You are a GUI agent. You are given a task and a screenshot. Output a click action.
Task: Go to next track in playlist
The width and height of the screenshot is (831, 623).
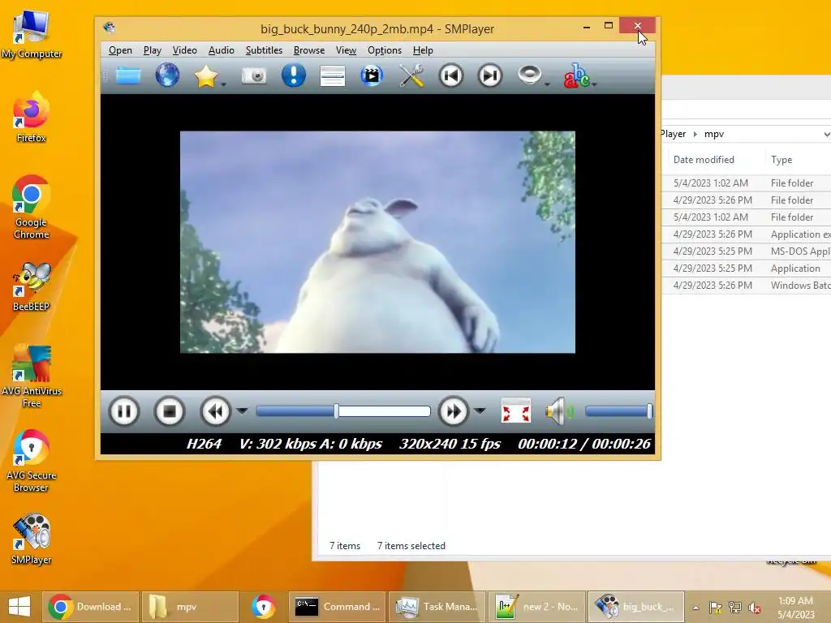coord(489,75)
